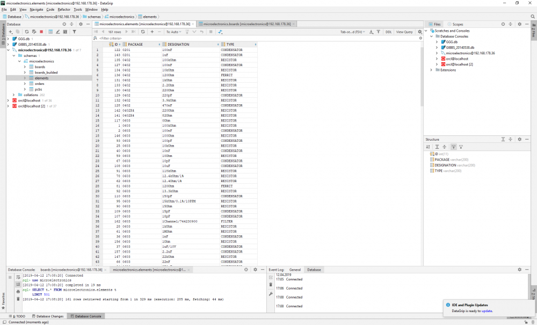
Task: Click the DDL button
Action: click(x=388, y=32)
